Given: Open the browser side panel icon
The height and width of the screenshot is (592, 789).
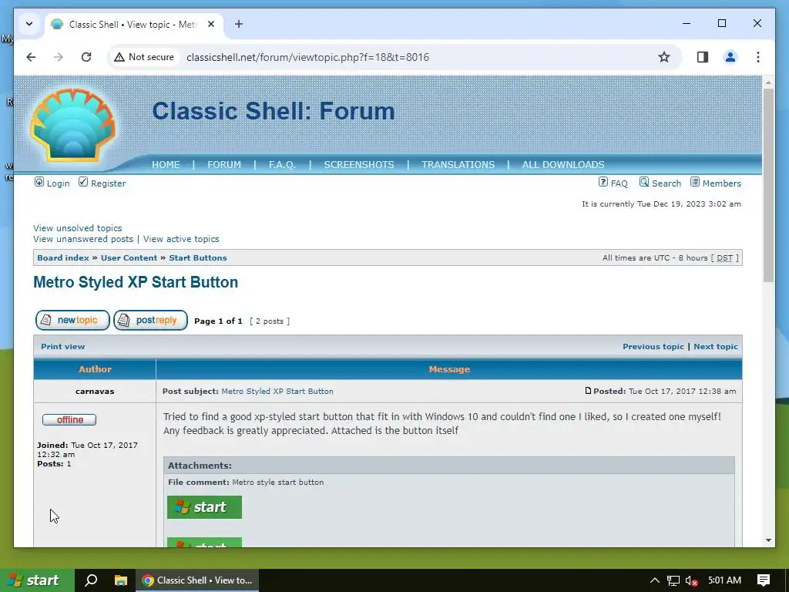Looking at the screenshot, I should click(703, 57).
